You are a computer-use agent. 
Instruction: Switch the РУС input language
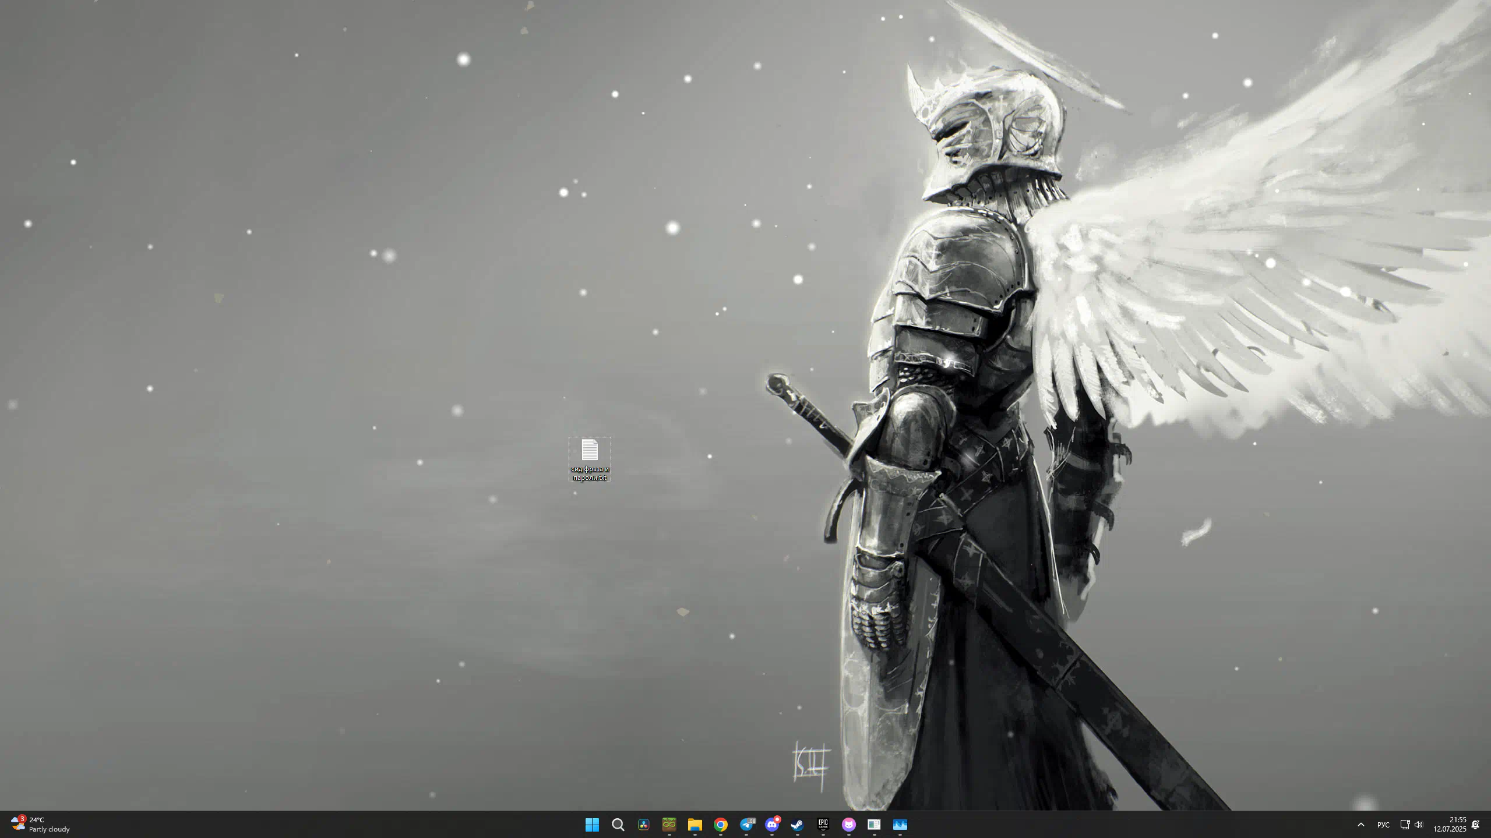click(x=1383, y=825)
